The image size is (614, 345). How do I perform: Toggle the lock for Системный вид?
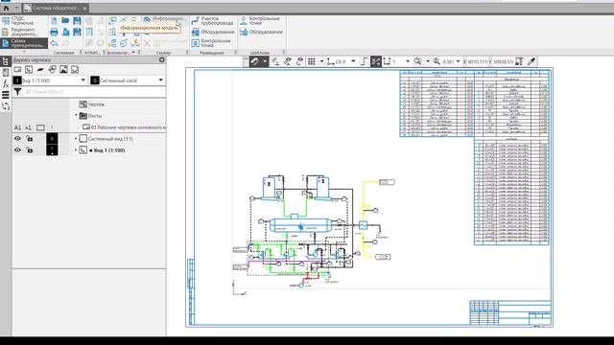30,138
